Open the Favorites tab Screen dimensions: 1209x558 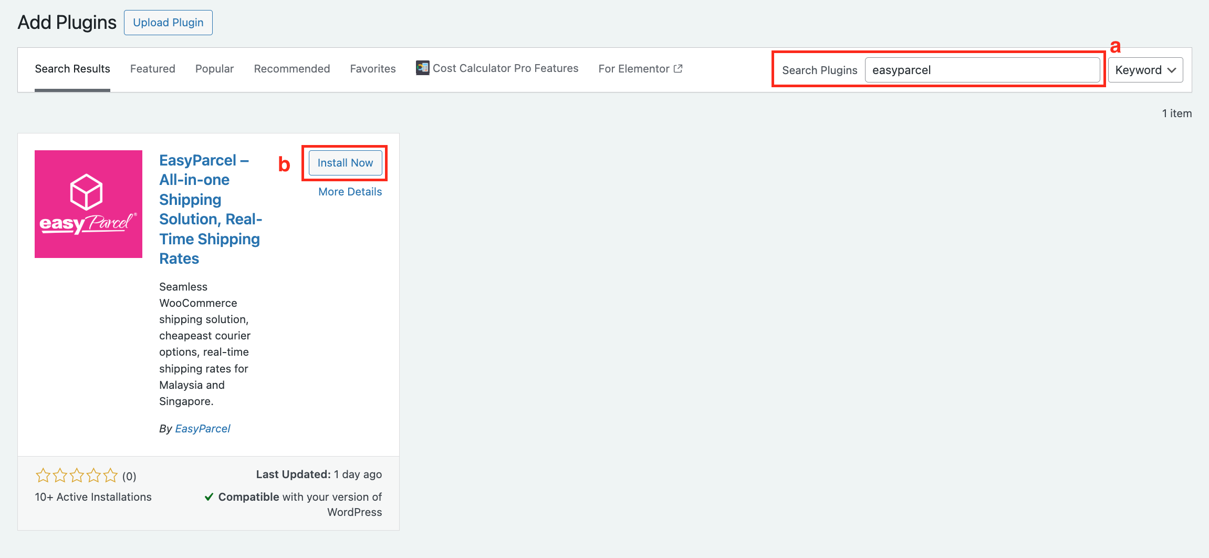(373, 69)
